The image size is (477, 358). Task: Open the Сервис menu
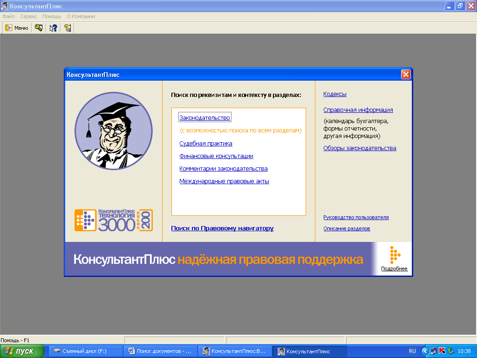point(28,16)
